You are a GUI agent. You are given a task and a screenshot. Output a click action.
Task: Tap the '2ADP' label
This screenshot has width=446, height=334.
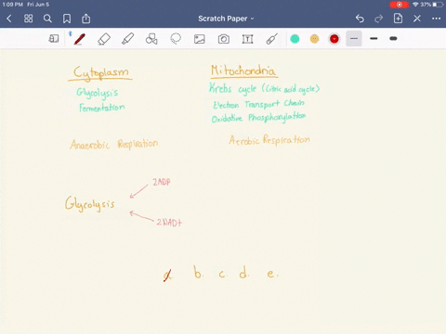(162, 182)
